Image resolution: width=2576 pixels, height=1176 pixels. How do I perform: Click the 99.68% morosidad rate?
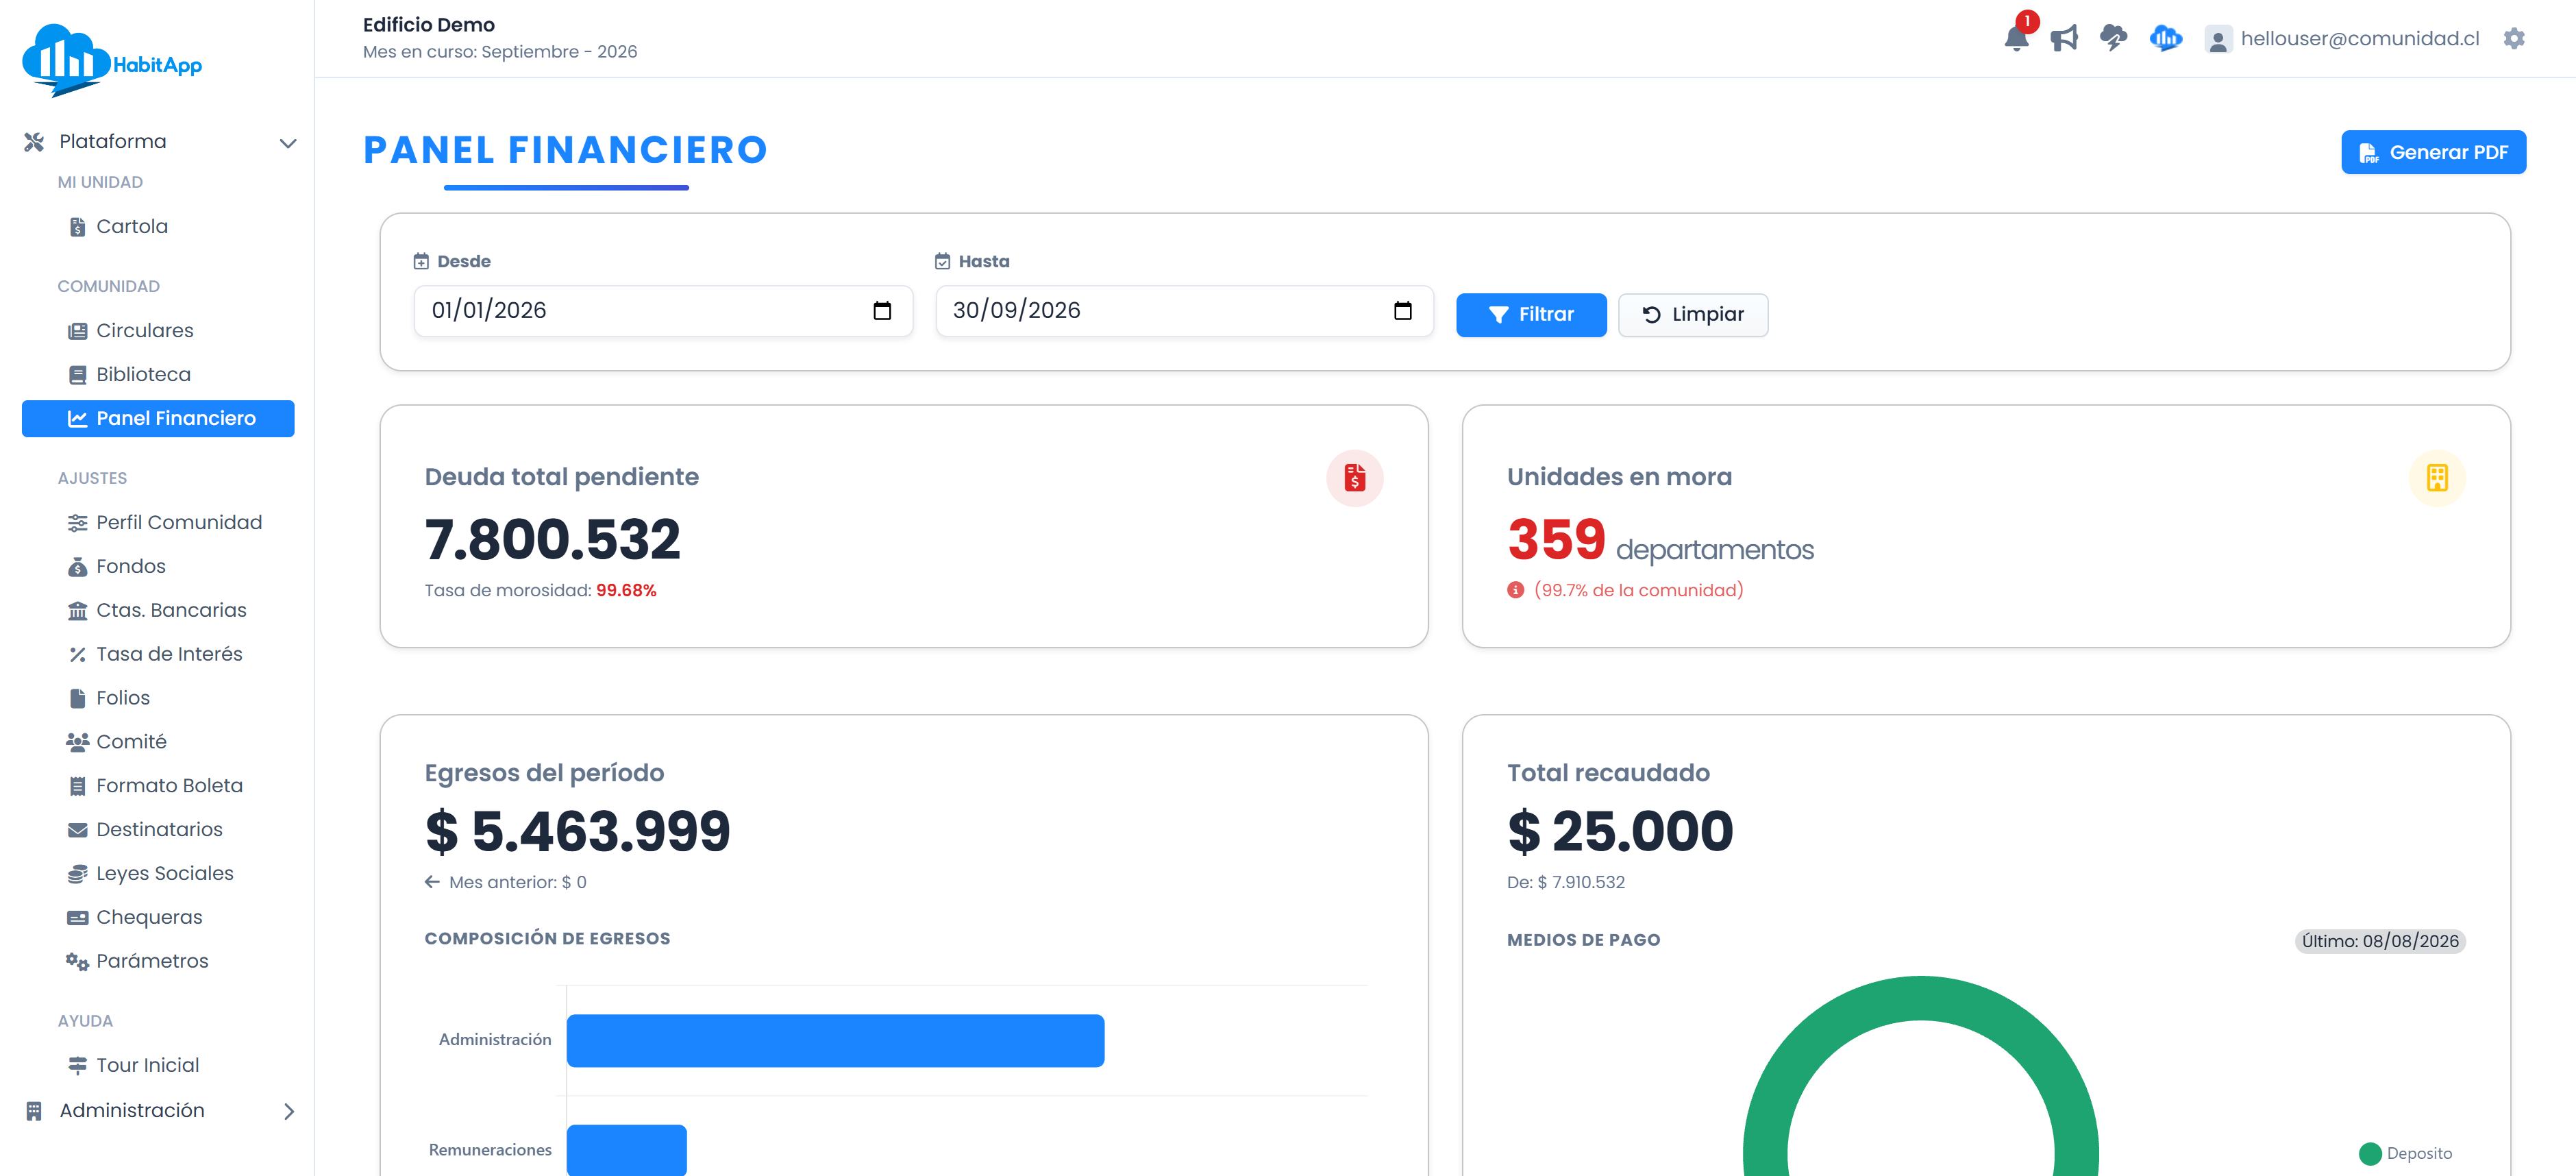click(x=626, y=590)
